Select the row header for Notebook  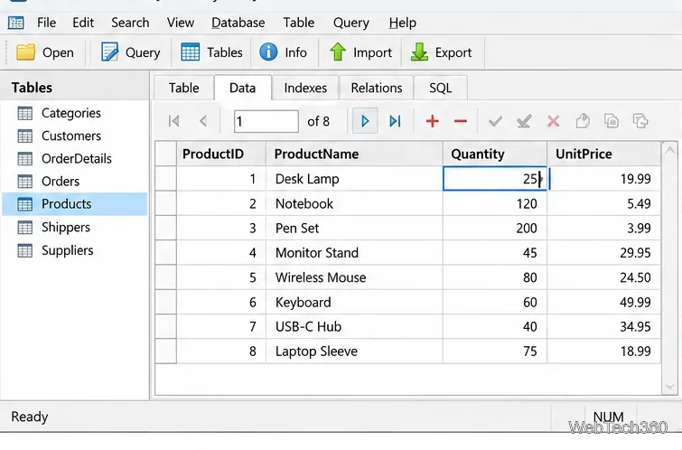tap(165, 203)
